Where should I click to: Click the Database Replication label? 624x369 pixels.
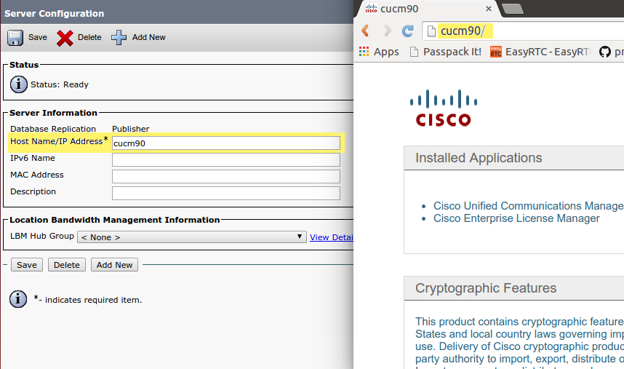click(53, 129)
